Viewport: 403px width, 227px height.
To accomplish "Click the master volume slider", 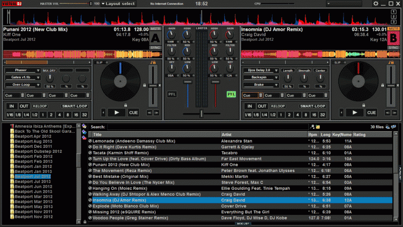I will pos(76,4).
